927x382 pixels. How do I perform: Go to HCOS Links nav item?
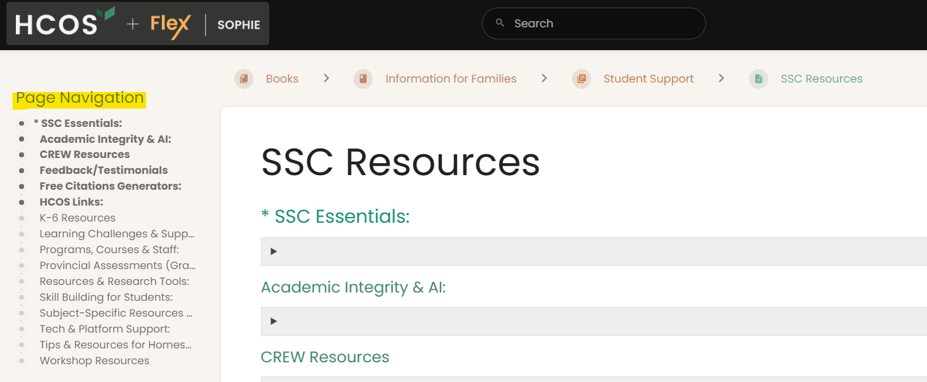[71, 202]
